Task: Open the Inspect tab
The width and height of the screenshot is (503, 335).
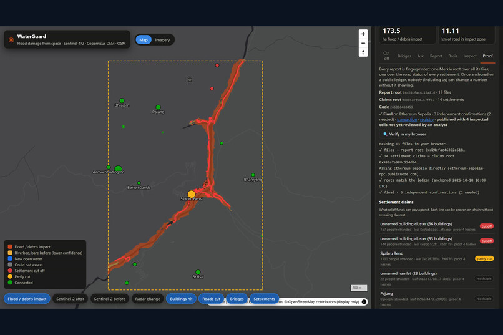Action: pyautogui.click(x=470, y=56)
